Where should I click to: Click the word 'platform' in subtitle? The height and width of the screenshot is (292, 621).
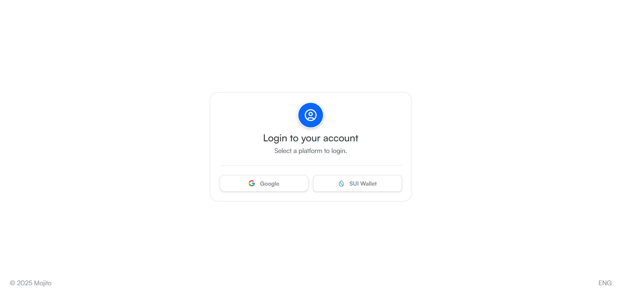310,151
